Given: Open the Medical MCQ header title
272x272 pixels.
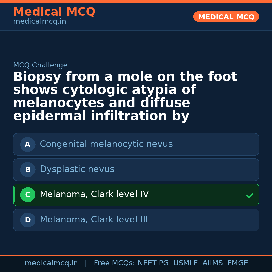Looking at the screenshot, I should (54, 12).
